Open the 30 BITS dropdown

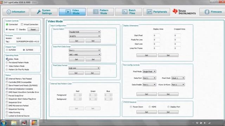85,36
